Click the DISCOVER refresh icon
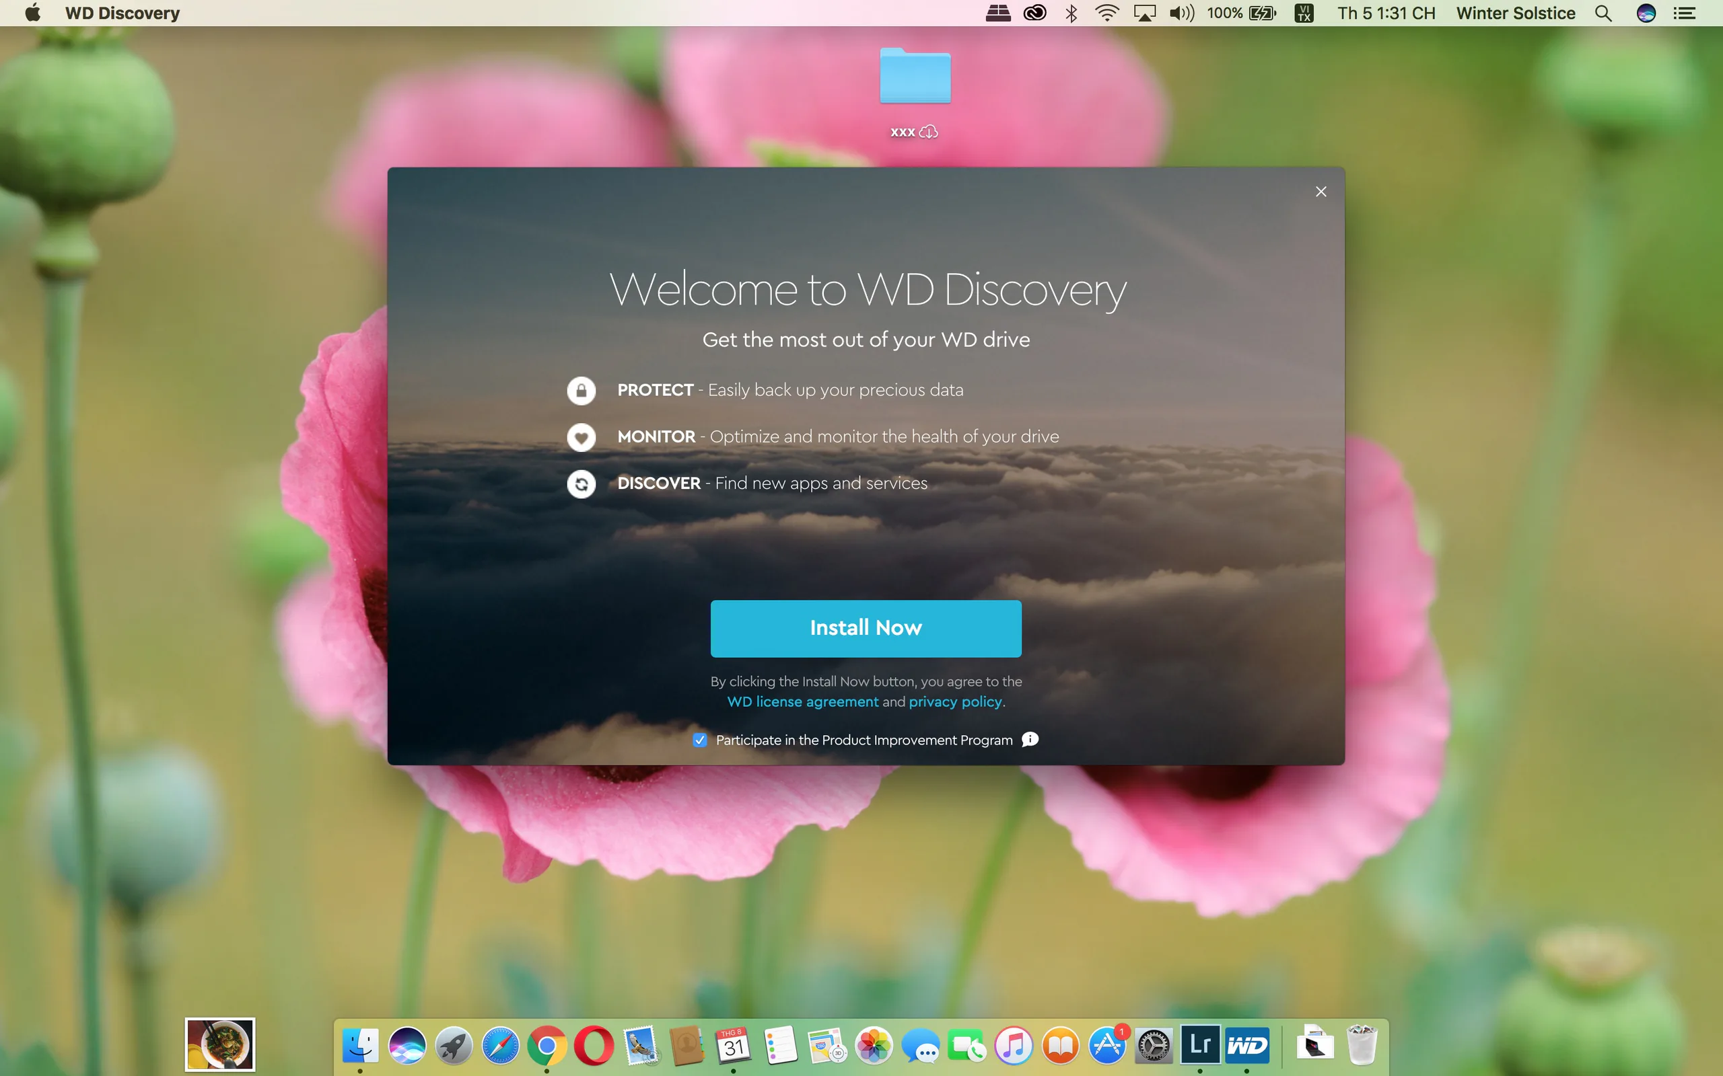 [581, 484]
